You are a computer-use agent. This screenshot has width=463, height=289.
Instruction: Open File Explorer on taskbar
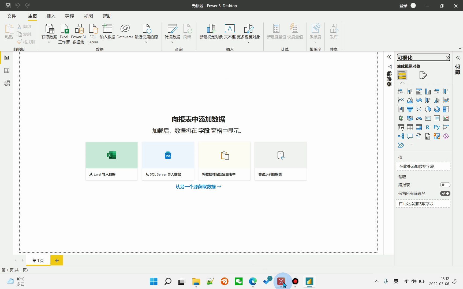(196, 281)
